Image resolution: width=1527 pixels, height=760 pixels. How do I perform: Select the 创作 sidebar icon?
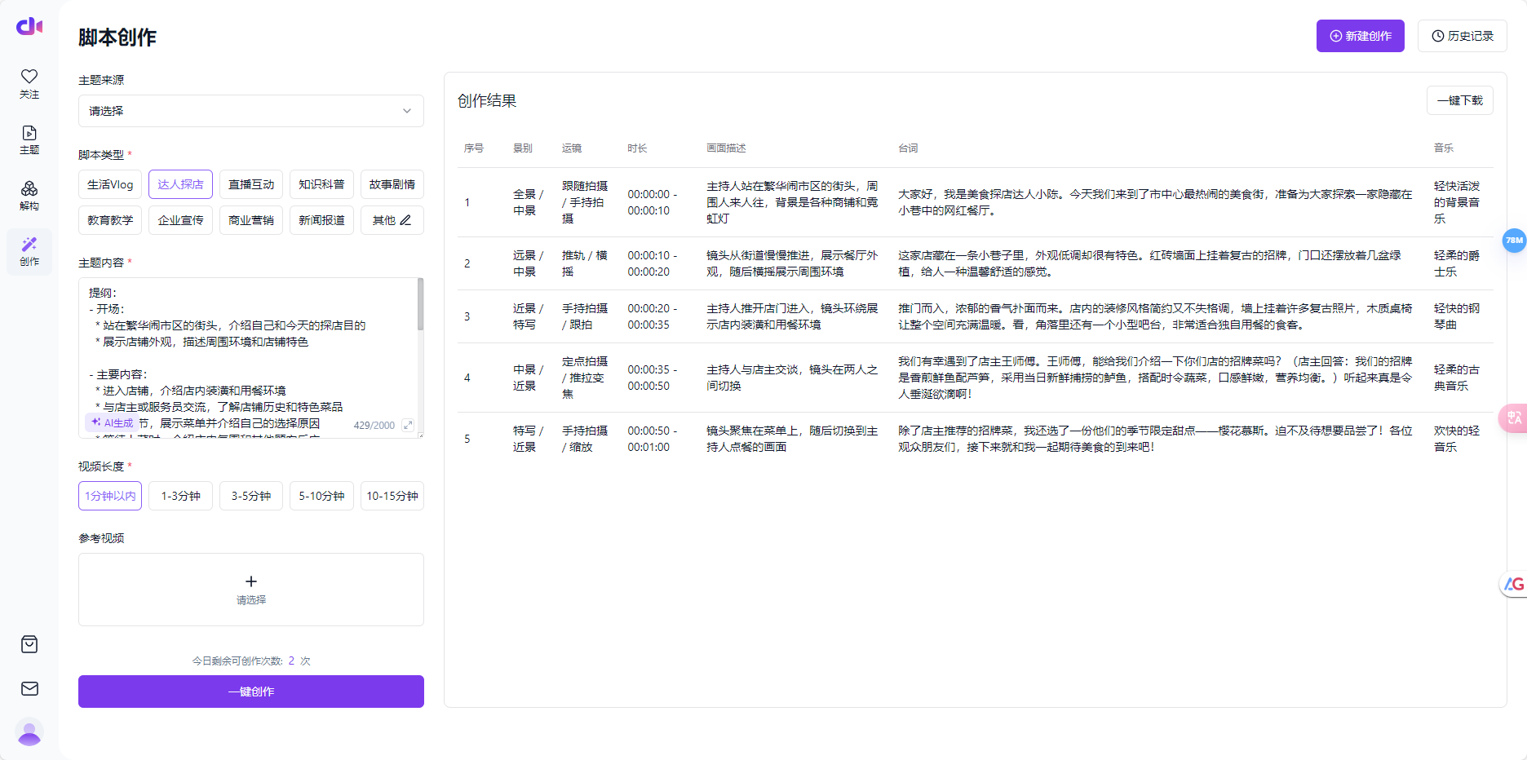click(x=29, y=250)
